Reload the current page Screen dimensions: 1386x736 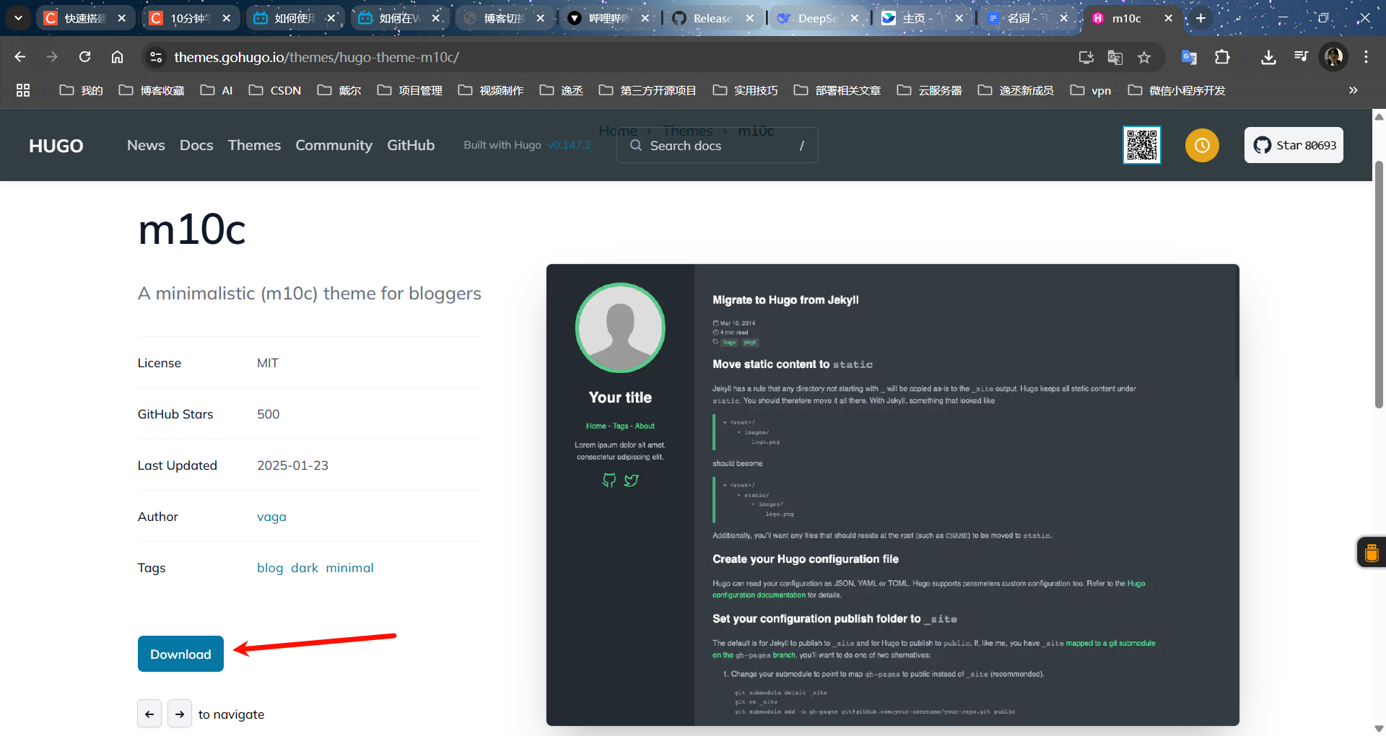click(84, 57)
